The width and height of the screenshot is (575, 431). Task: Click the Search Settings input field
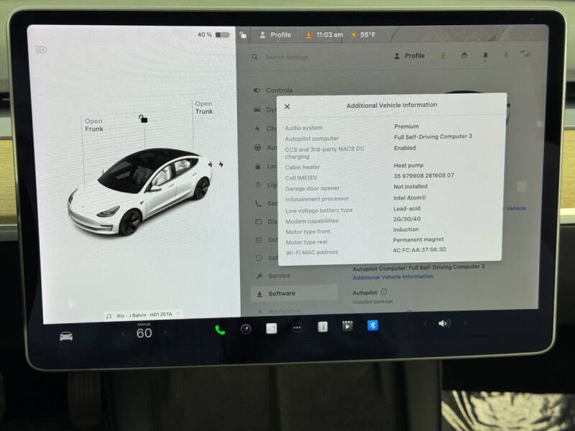pos(287,57)
